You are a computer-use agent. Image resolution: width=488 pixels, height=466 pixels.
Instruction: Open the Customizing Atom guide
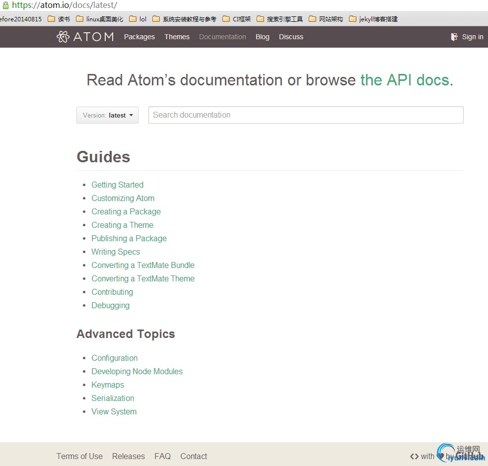[x=123, y=198]
